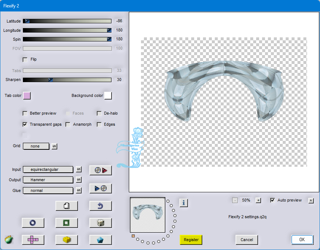This screenshot has width=320, height=250.
Task: Click the collapse arrow beside Auto preview
Action: 311,200
